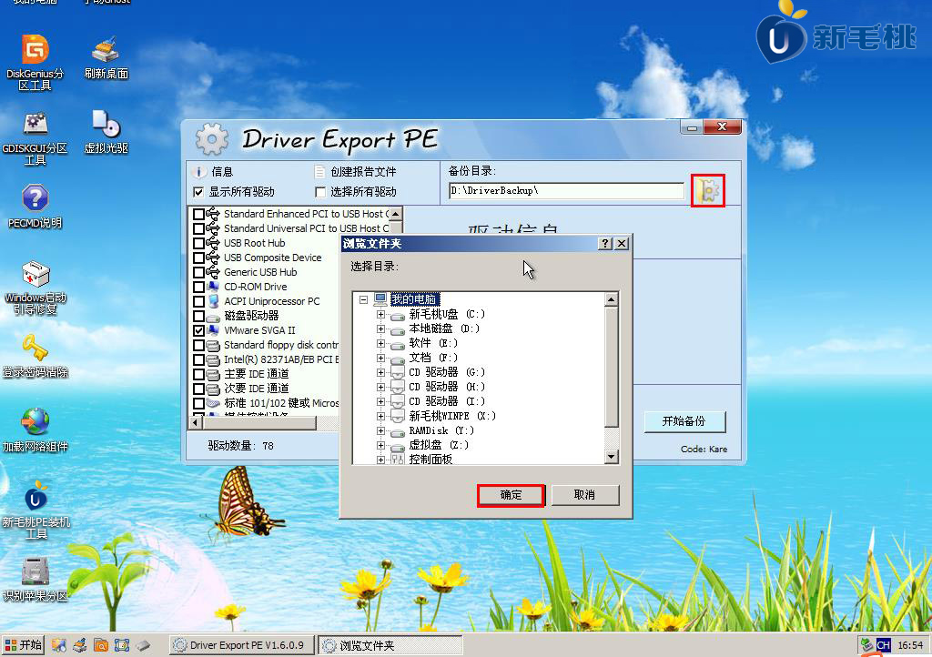
Task: Toggle the 显示所有驱动 checkbox
Action: point(198,192)
